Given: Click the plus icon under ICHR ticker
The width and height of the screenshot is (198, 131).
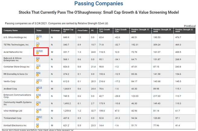Looking at the screenshot, I should pos(37,112).
